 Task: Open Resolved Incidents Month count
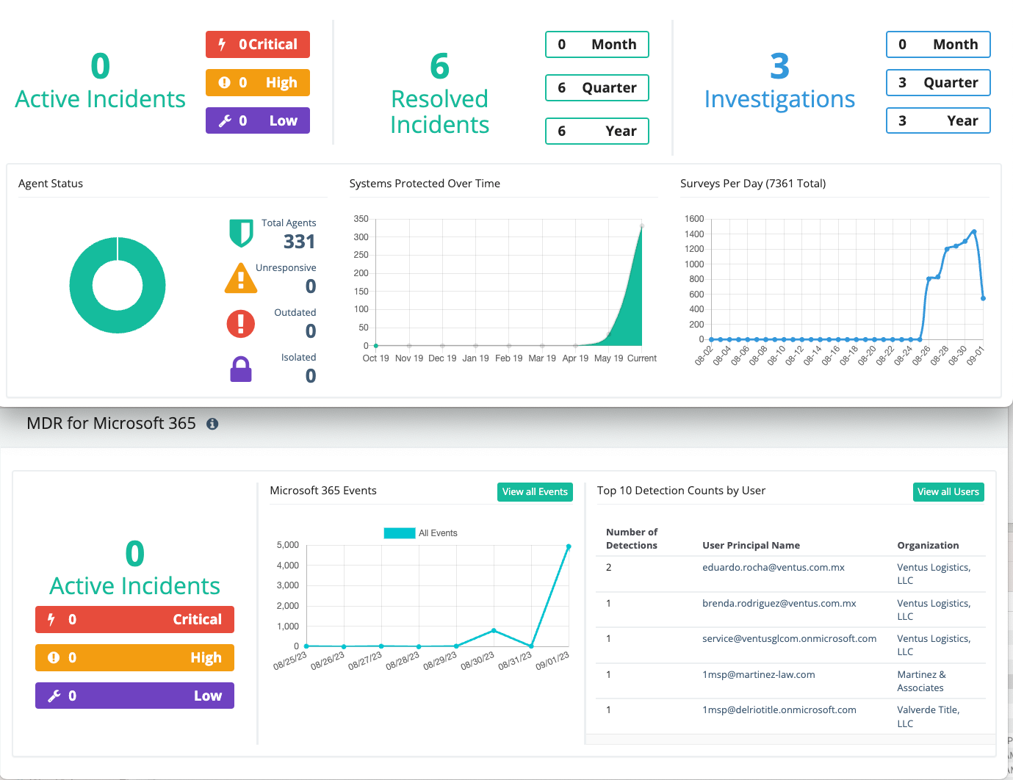[597, 44]
